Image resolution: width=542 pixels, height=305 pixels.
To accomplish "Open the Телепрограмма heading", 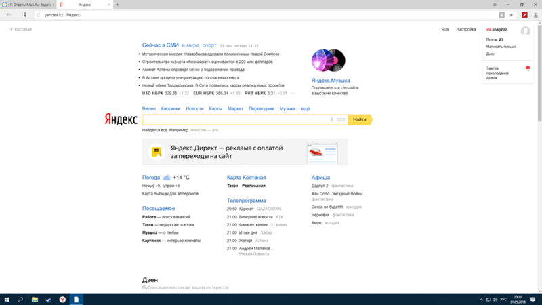I will coord(246,201).
